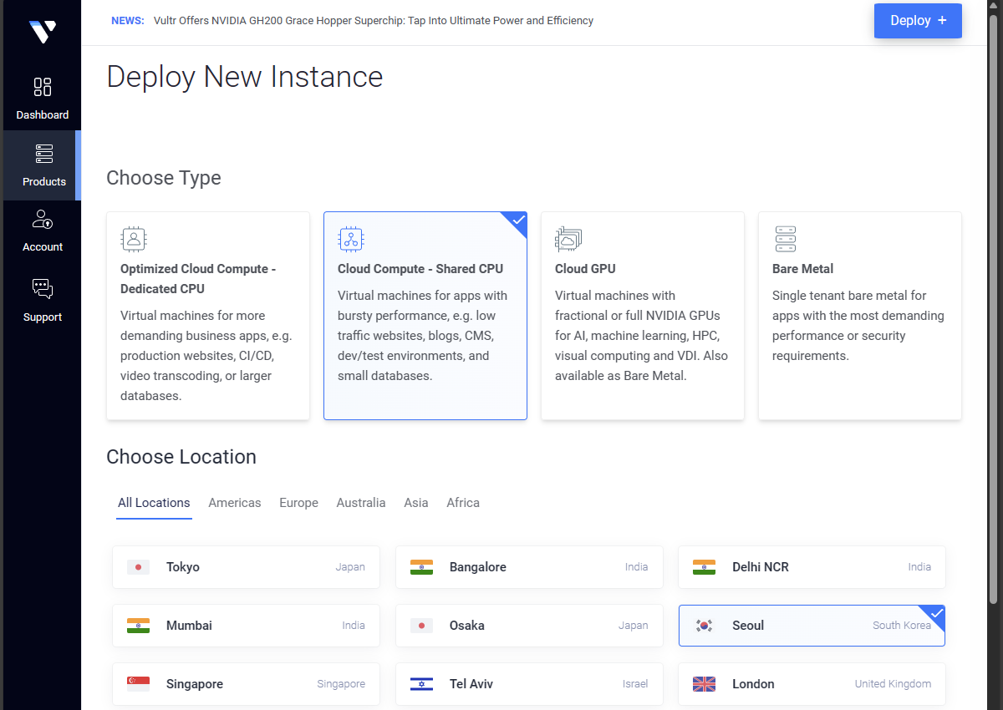Switch to All Locations tab
Viewport: 1003px width, 710px height.
coord(154,503)
